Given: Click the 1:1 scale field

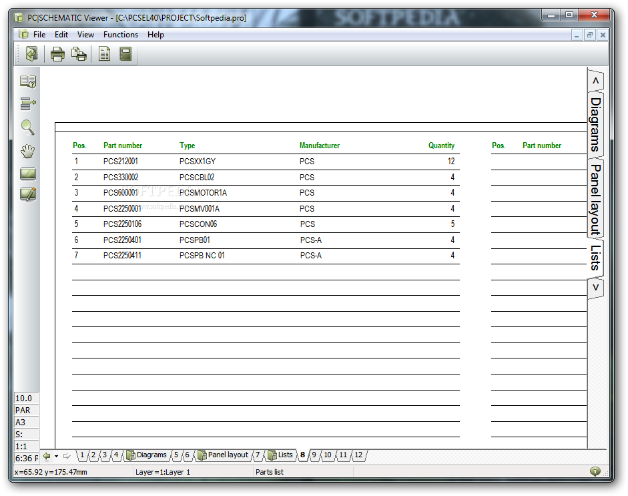Looking at the screenshot, I should pyautogui.click(x=27, y=447).
